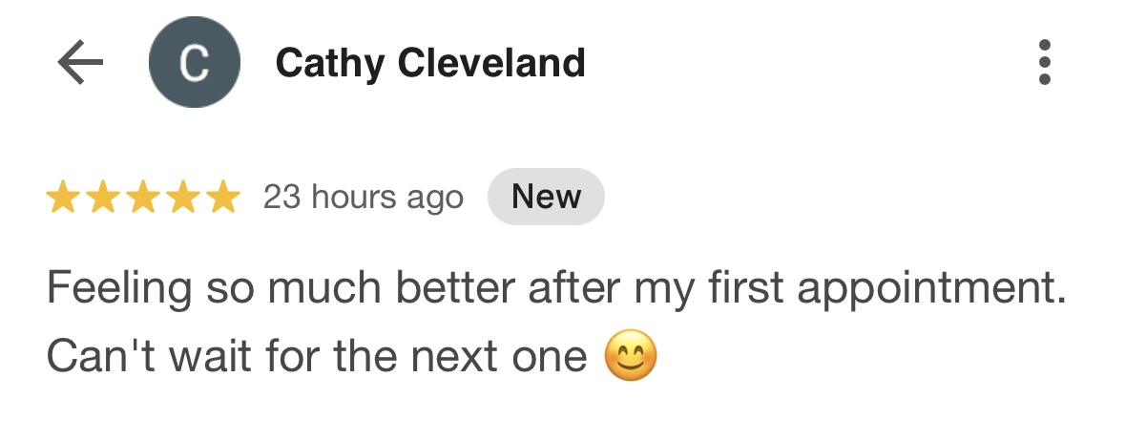The height and width of the screenshot is (440, 1125).
Task: Click the smiling face emoji in review
Action: click(x=631, y=358)
